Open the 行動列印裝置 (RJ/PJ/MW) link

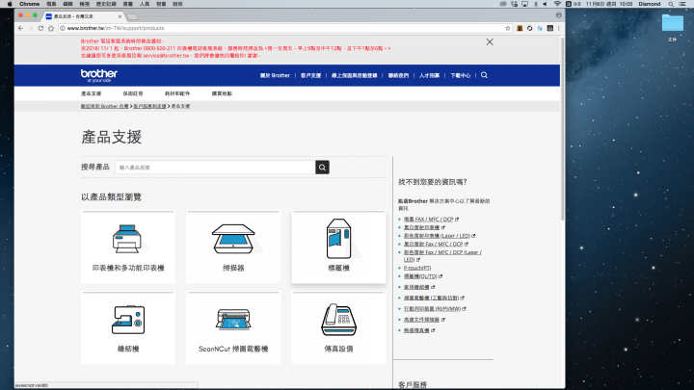click(432, 309)
